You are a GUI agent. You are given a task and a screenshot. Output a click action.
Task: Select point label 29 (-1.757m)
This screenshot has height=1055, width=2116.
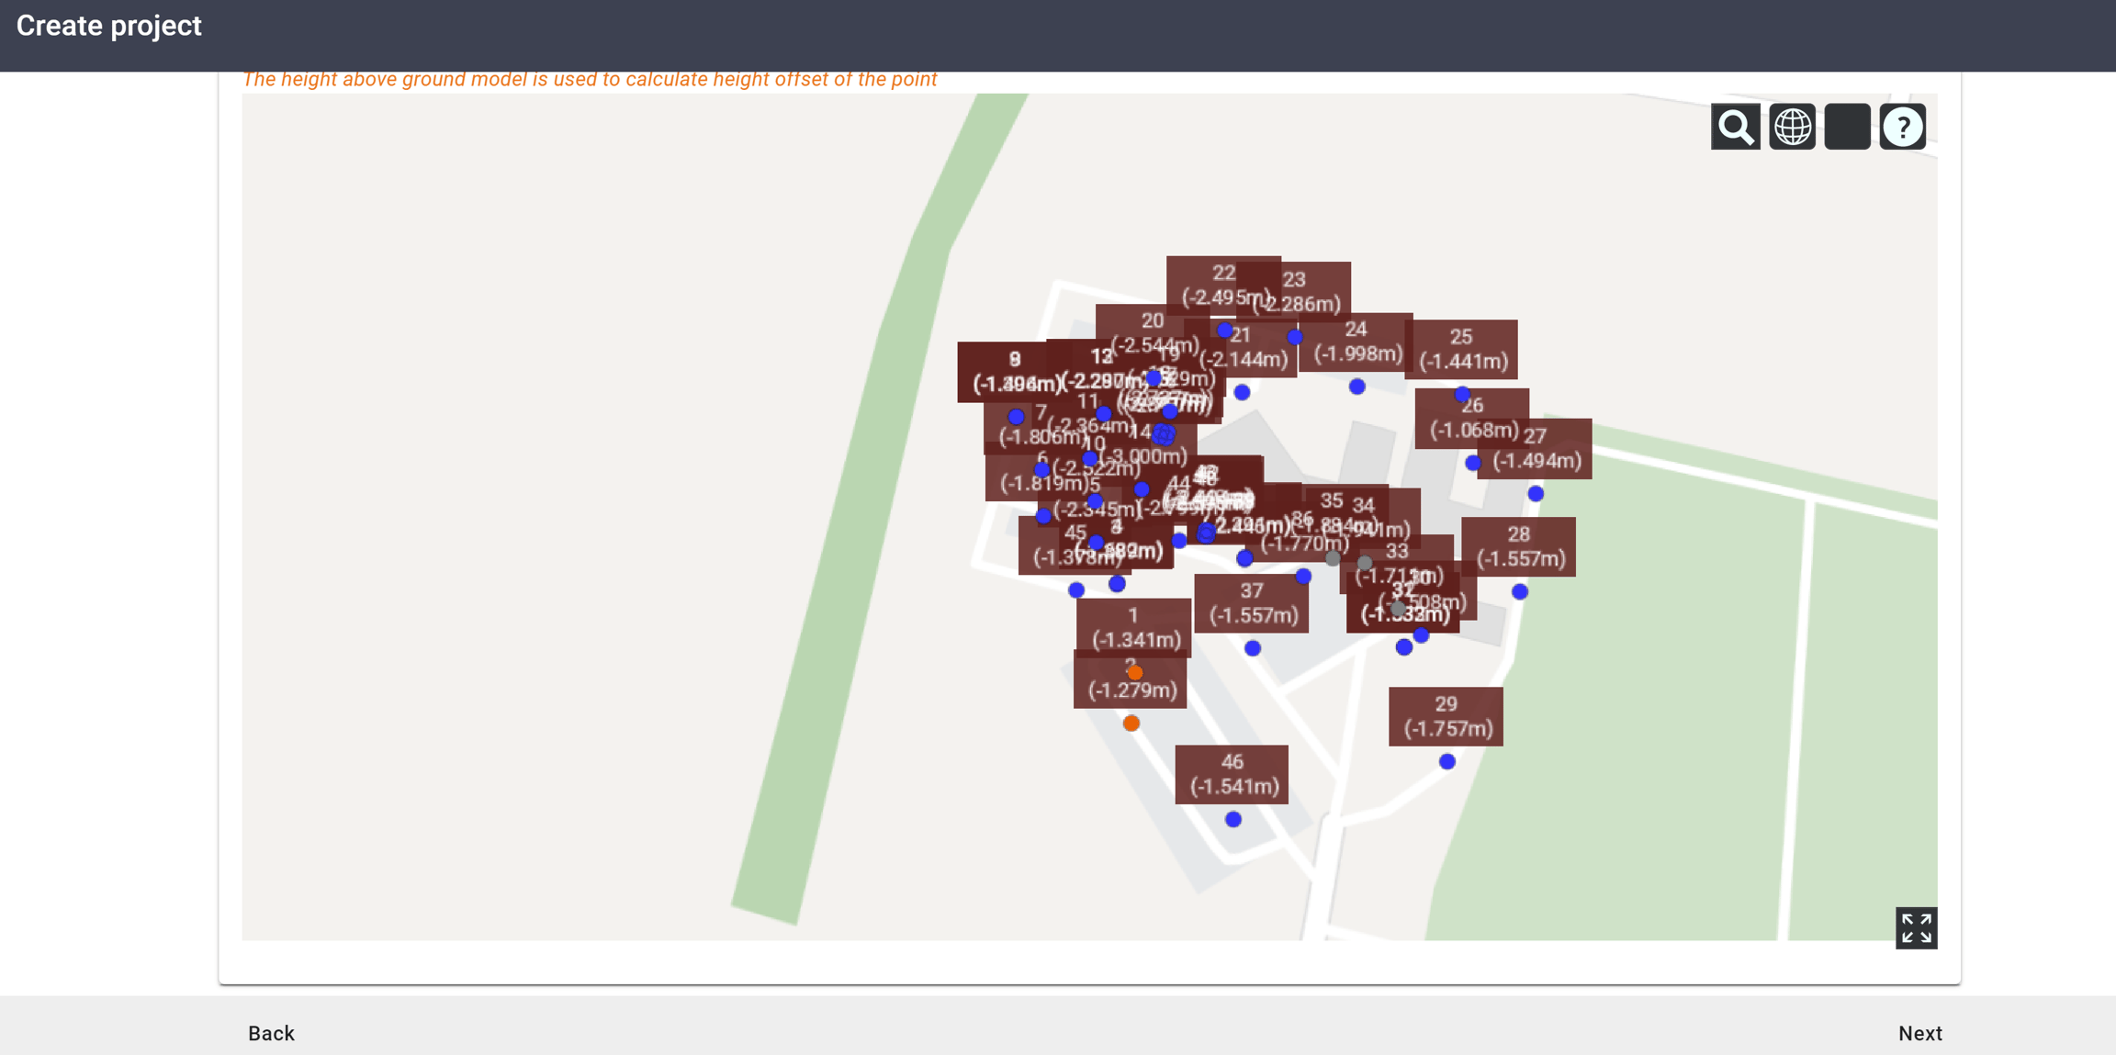[x=1446, y=716]
